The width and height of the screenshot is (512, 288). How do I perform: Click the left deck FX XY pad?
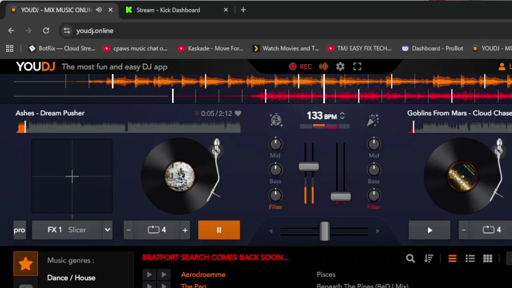click(x=72, y=176)
